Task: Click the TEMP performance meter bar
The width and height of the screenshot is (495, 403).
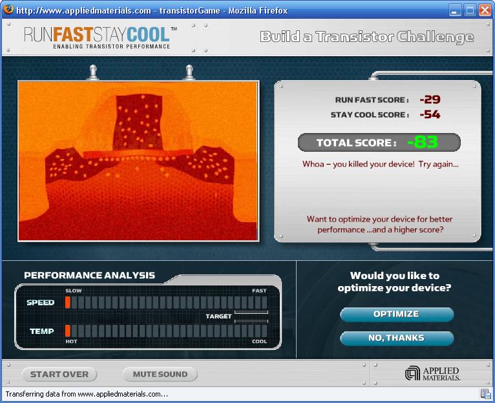Action: point(166,331)
